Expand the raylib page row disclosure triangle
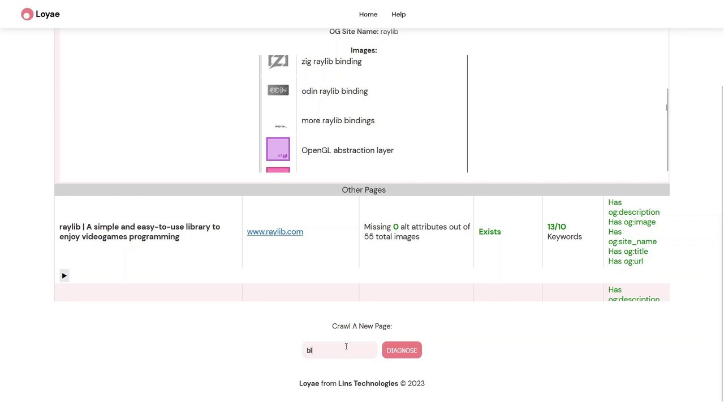The image size is (724, 407). [x=64, y=275]
